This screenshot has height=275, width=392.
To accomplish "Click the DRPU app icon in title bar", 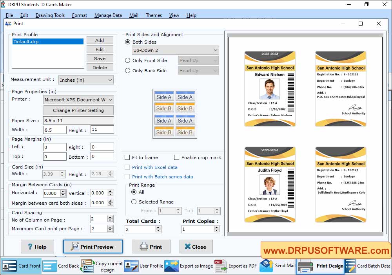I will [x=3, y=4].
